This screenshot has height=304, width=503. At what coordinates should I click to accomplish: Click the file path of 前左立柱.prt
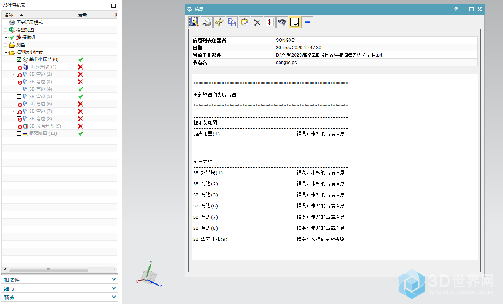point(329,55)
